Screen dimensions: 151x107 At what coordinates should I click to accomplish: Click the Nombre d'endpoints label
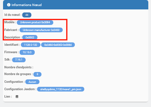point(19,67)
